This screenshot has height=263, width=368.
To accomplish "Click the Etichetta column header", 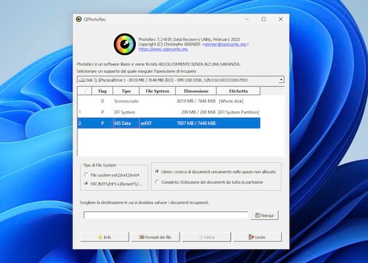I will (238, 91).
